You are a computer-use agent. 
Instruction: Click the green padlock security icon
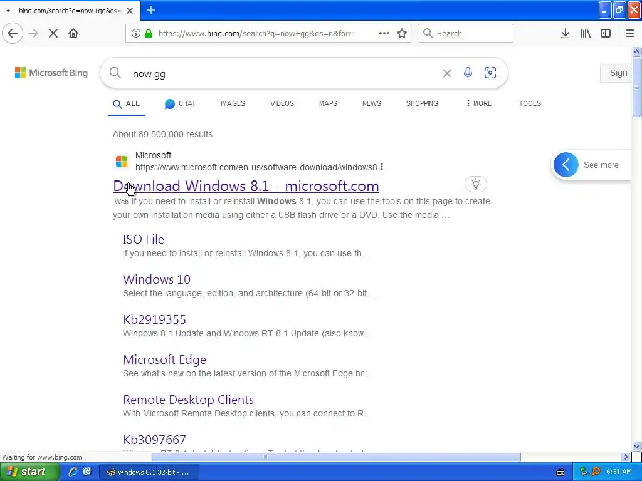coord(149,33)
